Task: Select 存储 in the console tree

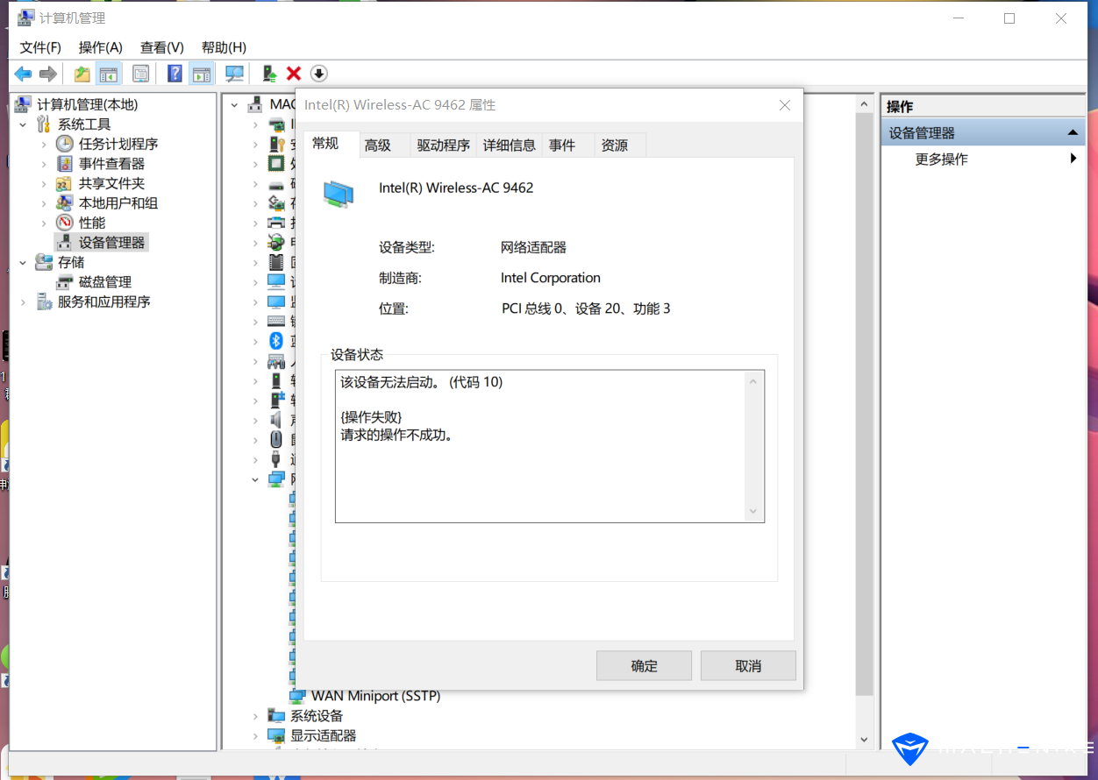Action: pyautogui.click(x=71, y=262)
